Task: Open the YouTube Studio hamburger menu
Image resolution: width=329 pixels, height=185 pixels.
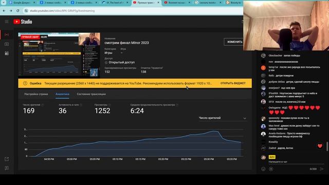Action: coord(7,22)
